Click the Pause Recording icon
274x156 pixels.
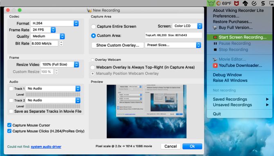coord(215,43)
